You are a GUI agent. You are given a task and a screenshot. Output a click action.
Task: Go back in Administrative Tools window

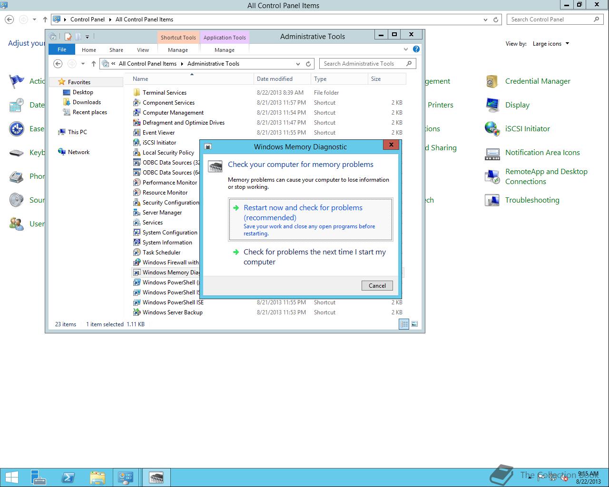tap(58, 64)
